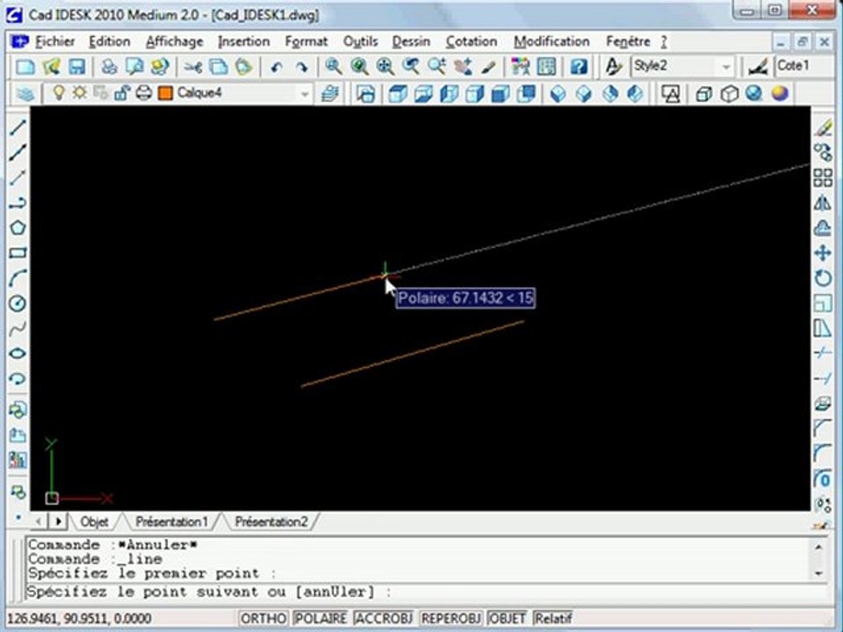The width and height of the screenshot is (843, 632).
Task: Toggle ACCROBJ object snap
Action: click(x=384, y=619)
